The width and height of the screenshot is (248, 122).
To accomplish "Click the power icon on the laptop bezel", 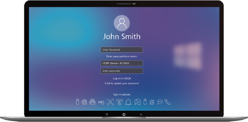I will click(124, 114).
